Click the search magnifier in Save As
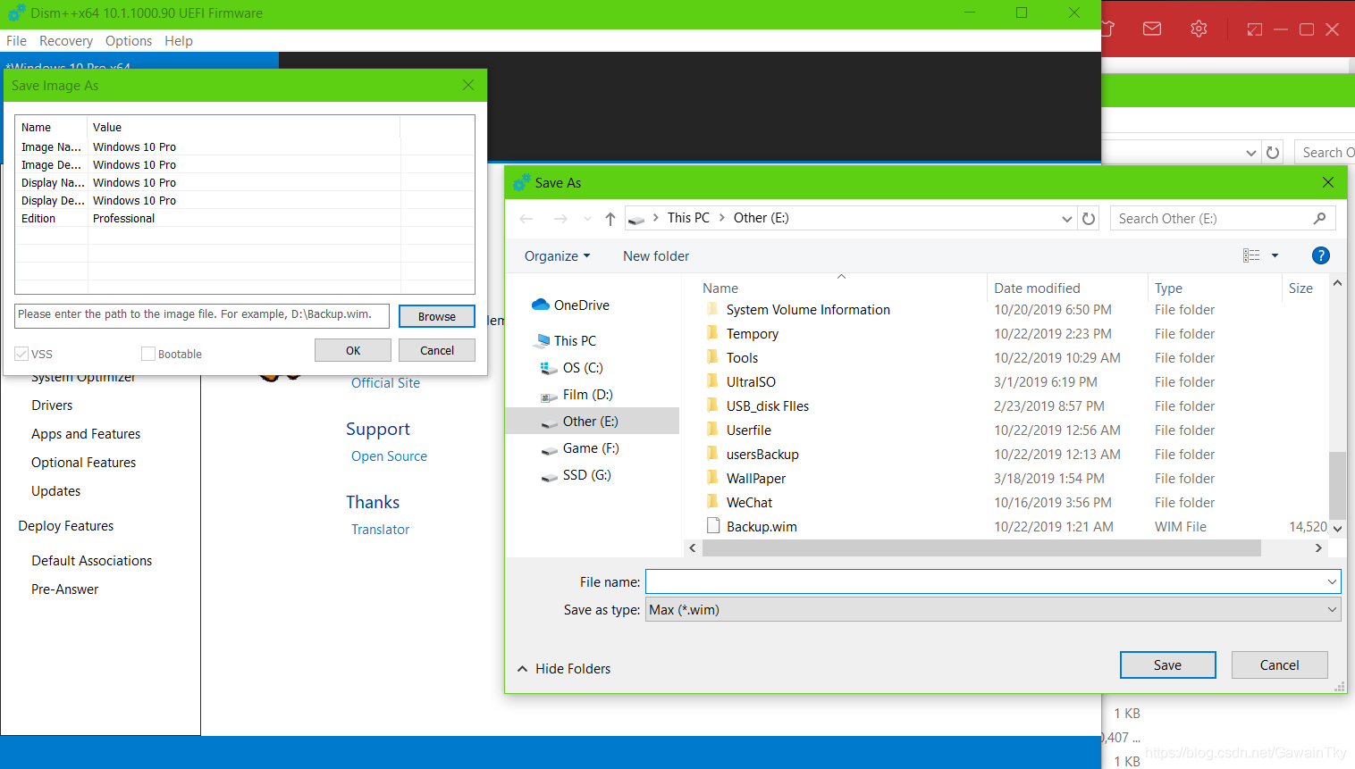1355x769 pixels. tap(1319, 219)
